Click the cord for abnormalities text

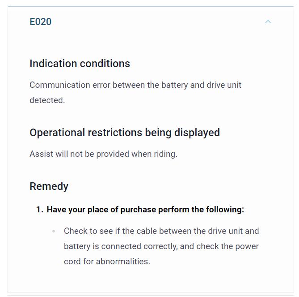(x=107, y=262)
